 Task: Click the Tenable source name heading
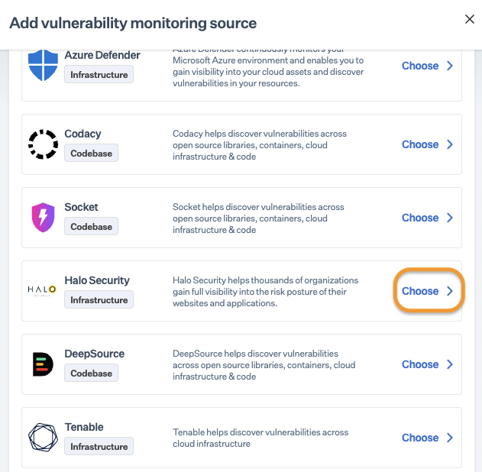[84, 427]
